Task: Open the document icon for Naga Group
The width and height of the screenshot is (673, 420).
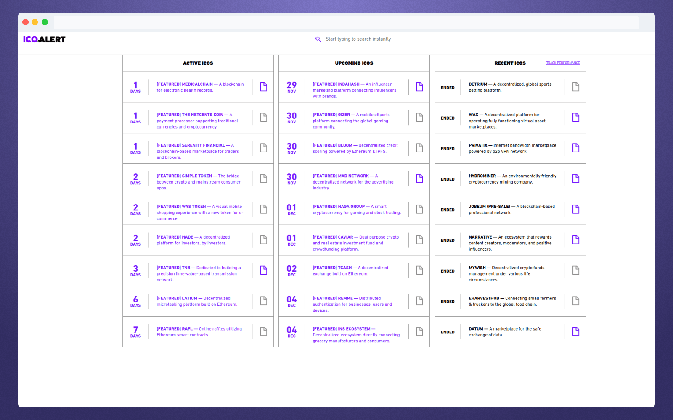Action: [420, 210]
